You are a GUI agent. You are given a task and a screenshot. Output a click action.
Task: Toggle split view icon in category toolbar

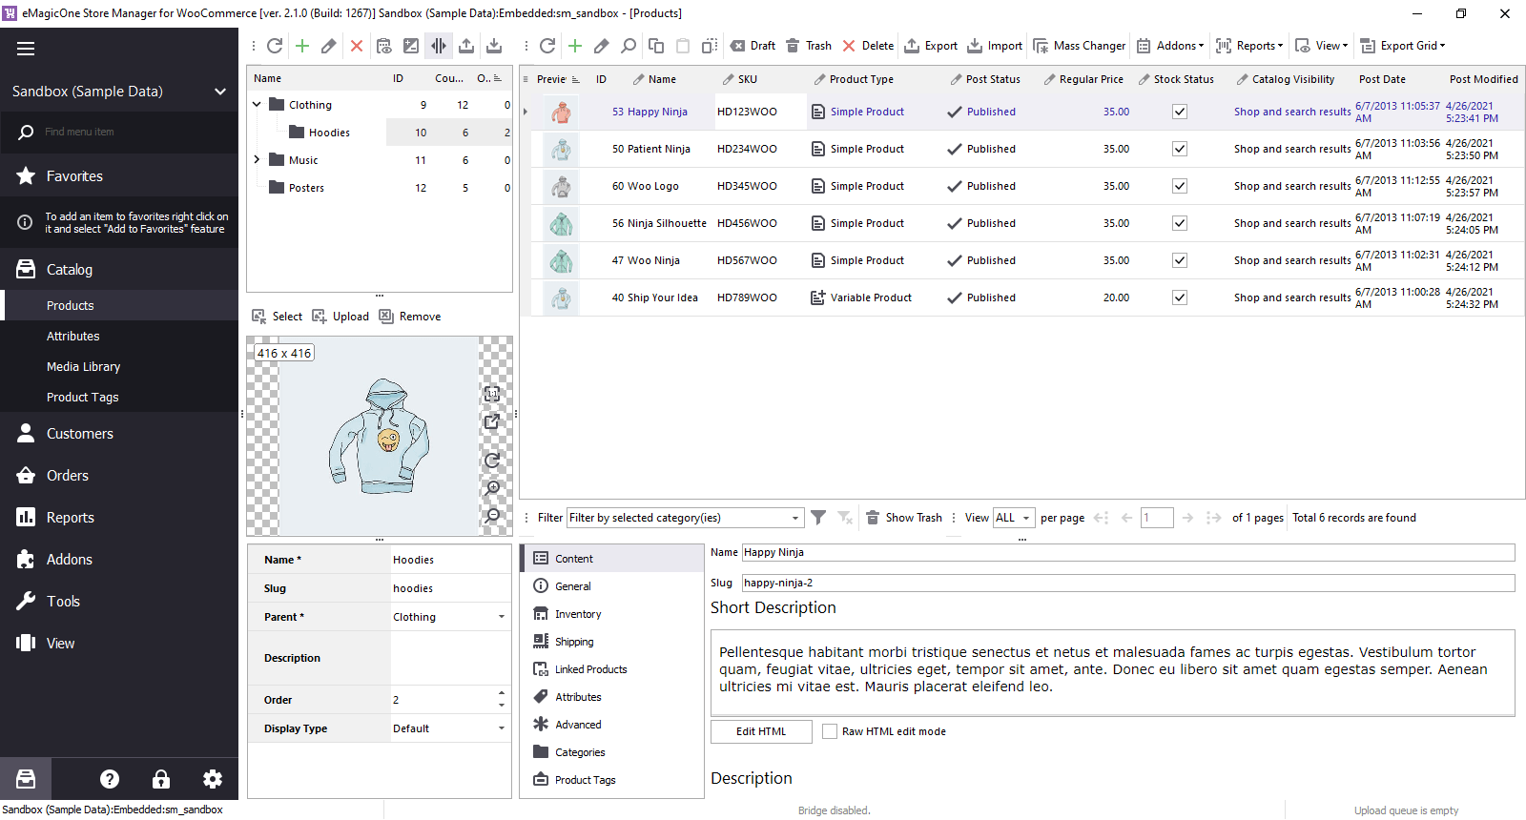click(439, 46)
